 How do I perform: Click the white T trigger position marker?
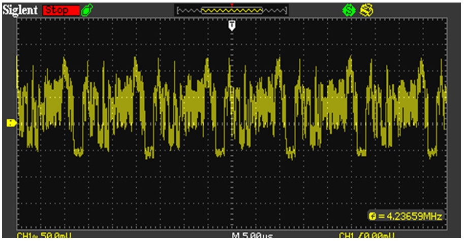coord(232,25)
